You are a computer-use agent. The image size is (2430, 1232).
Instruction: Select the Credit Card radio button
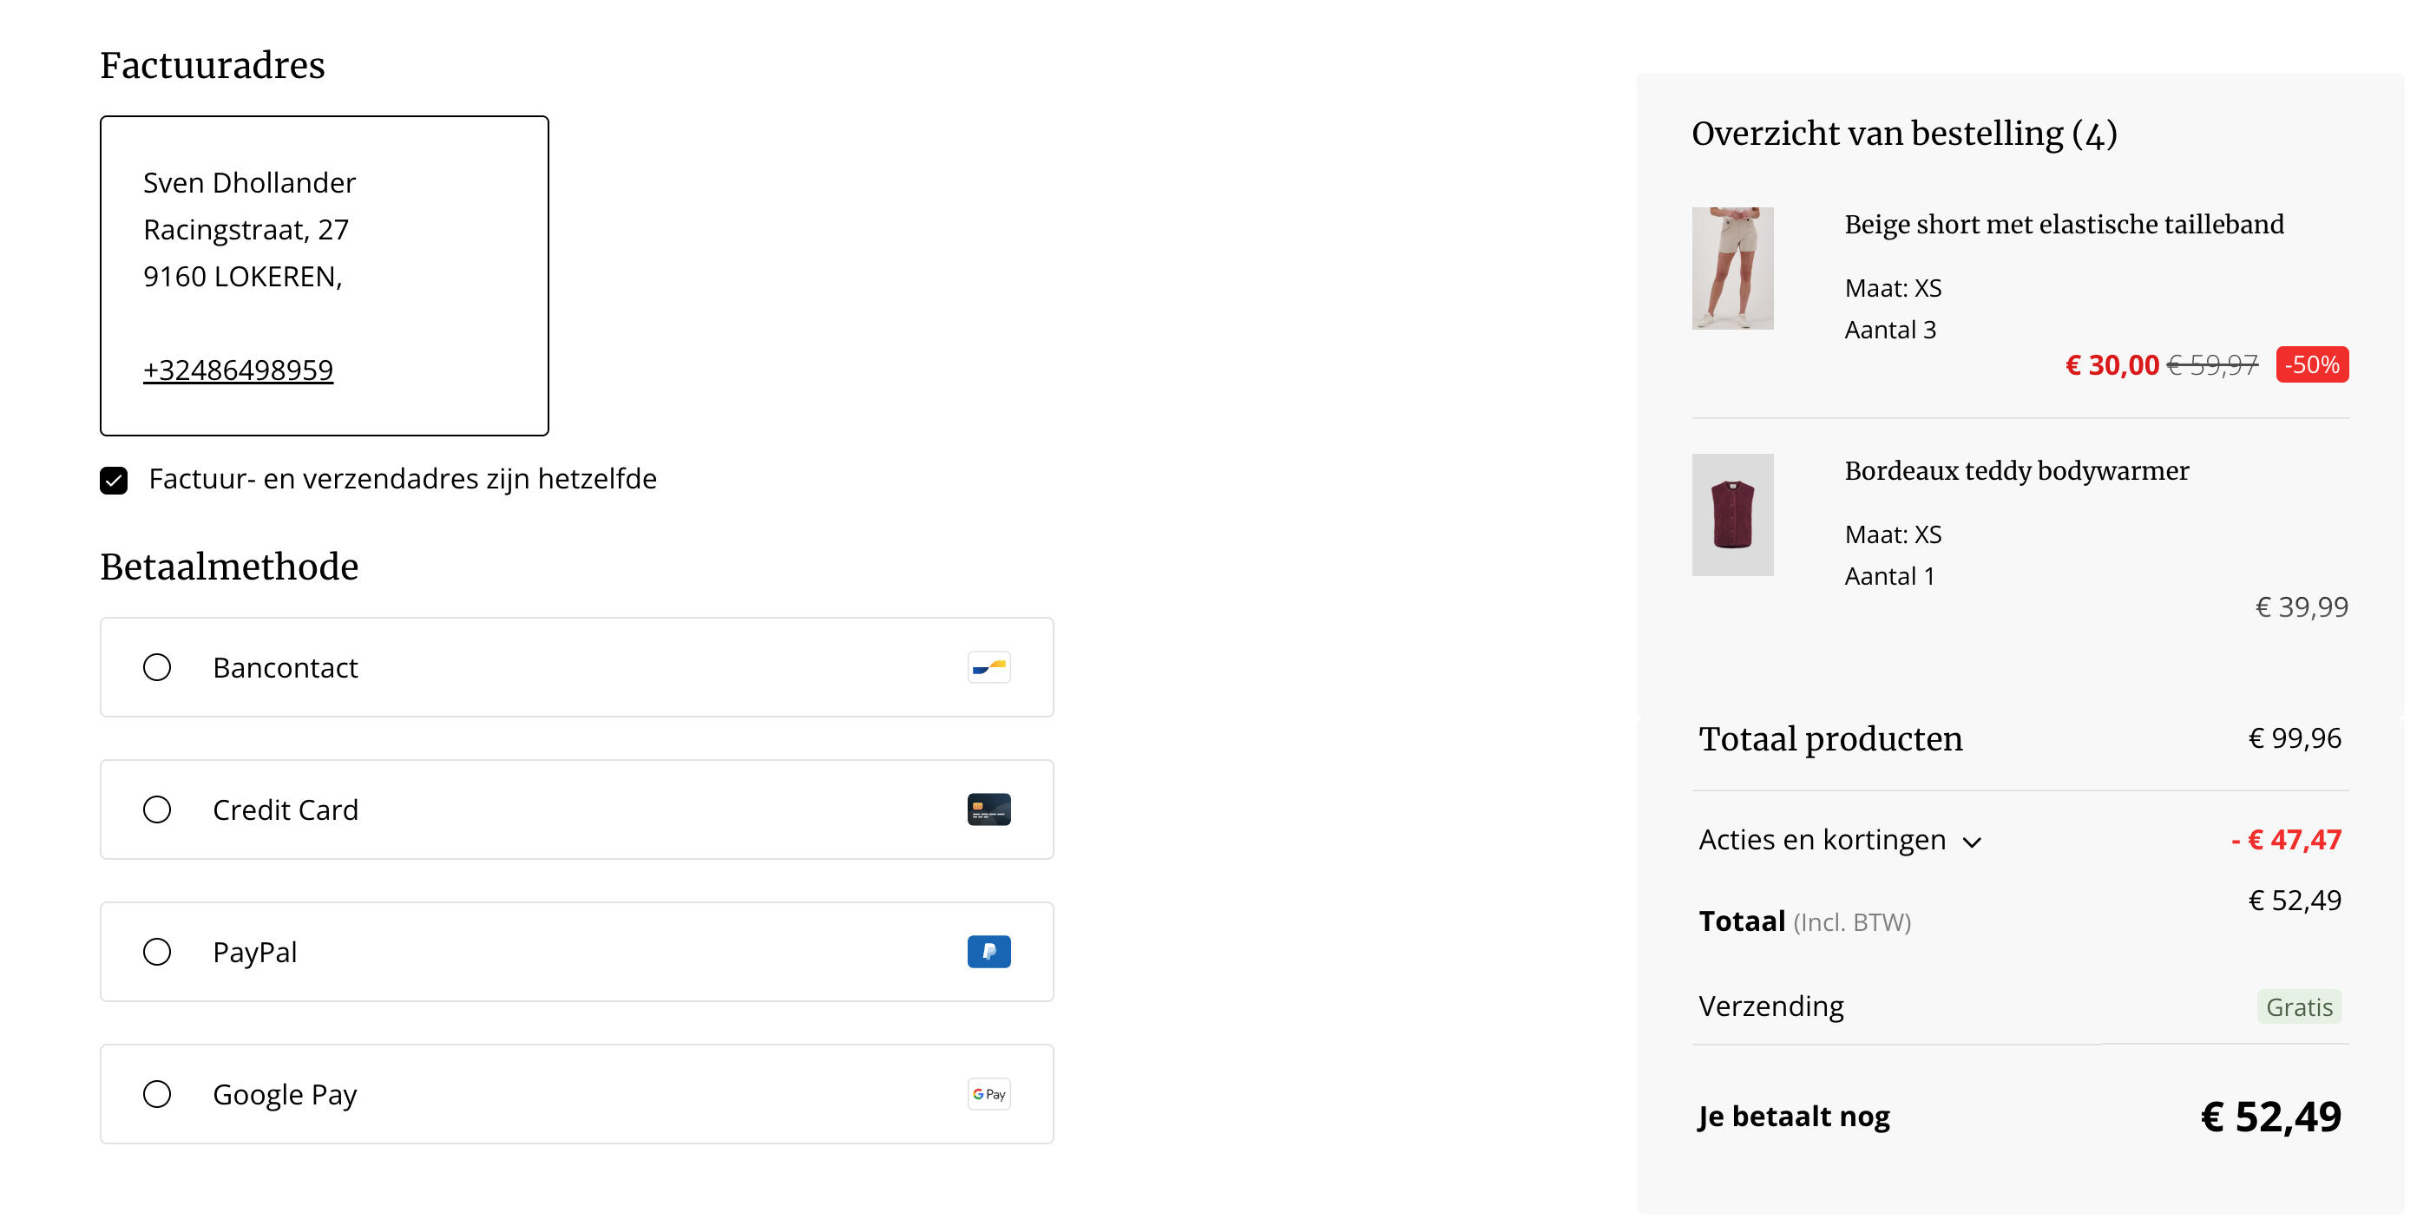click(x=156, y=809)
